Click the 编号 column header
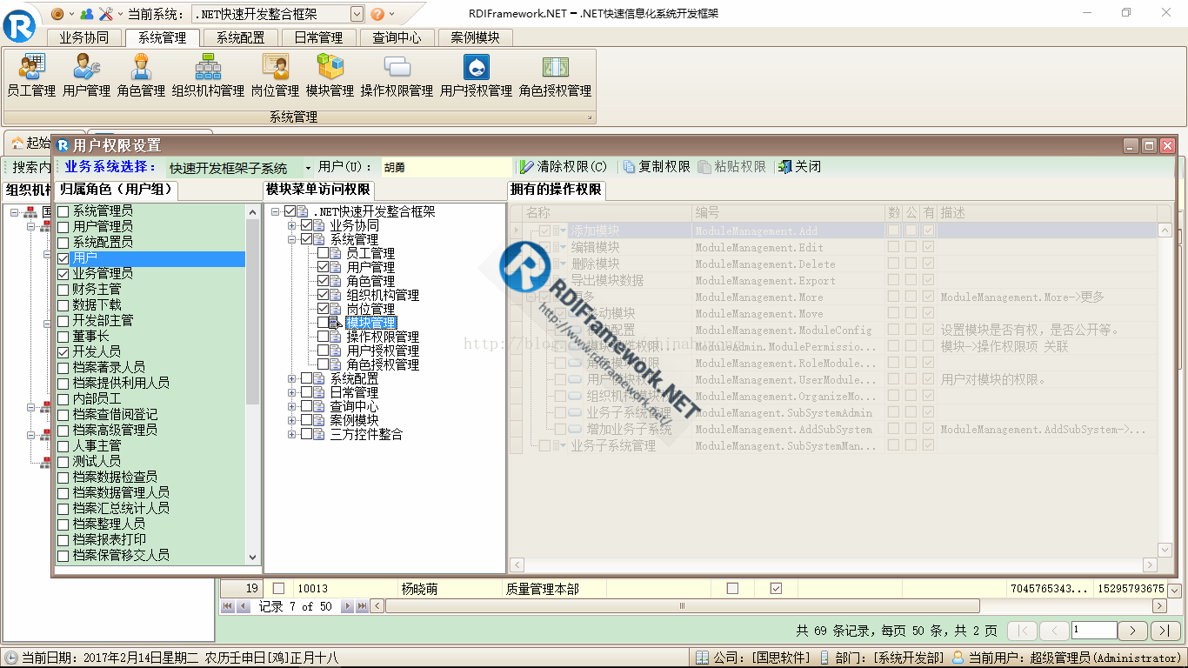 [788, 212]
